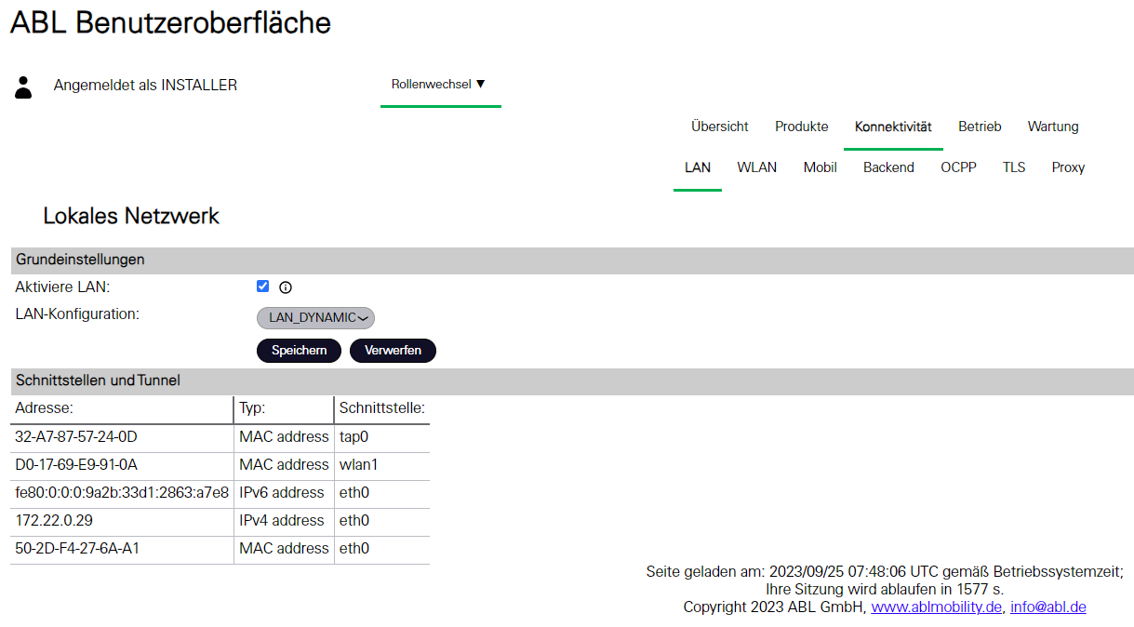Open the Übersicht tab

[x=720, y=127]
